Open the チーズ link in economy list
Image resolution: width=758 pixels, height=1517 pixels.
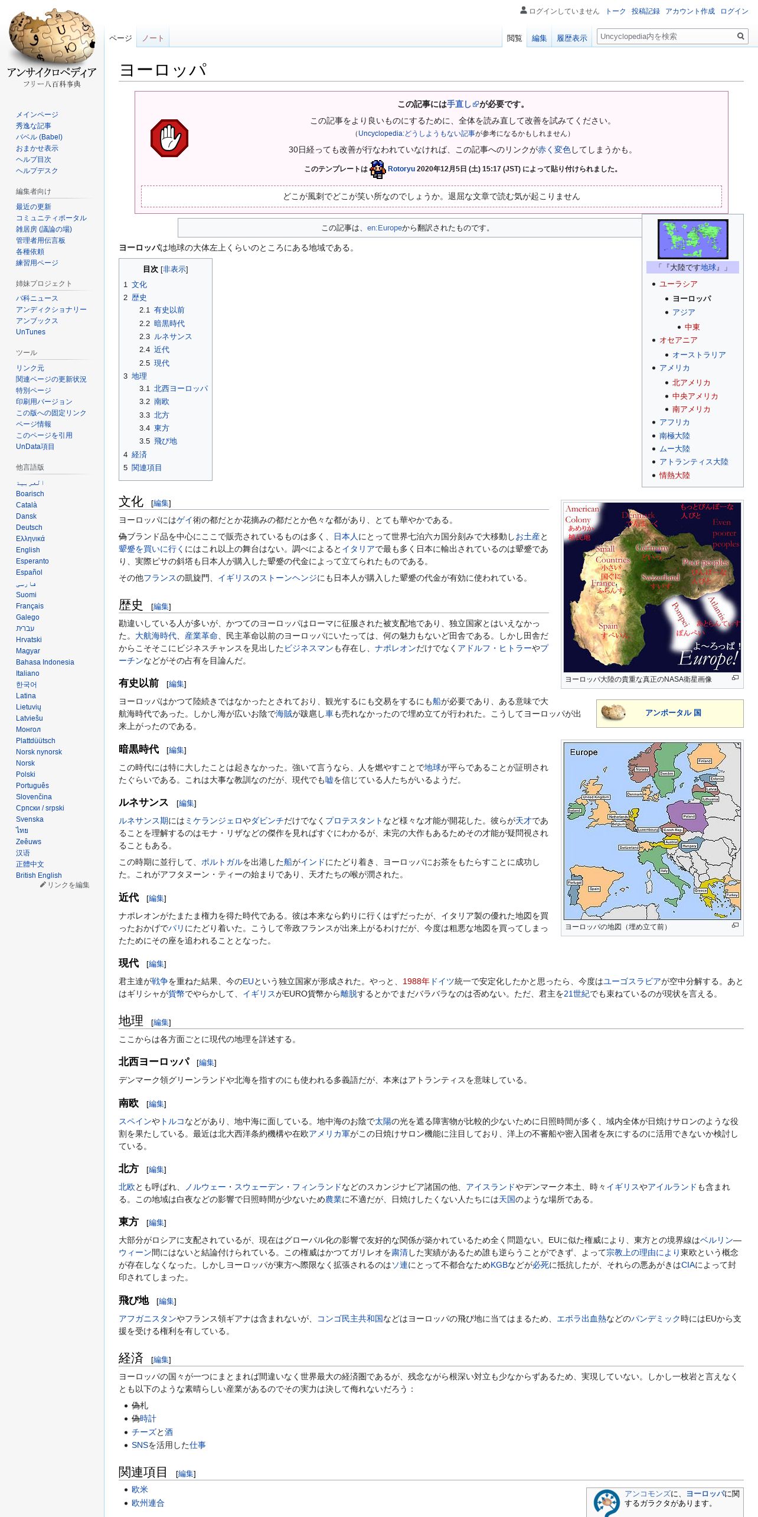pos(143,1433)
